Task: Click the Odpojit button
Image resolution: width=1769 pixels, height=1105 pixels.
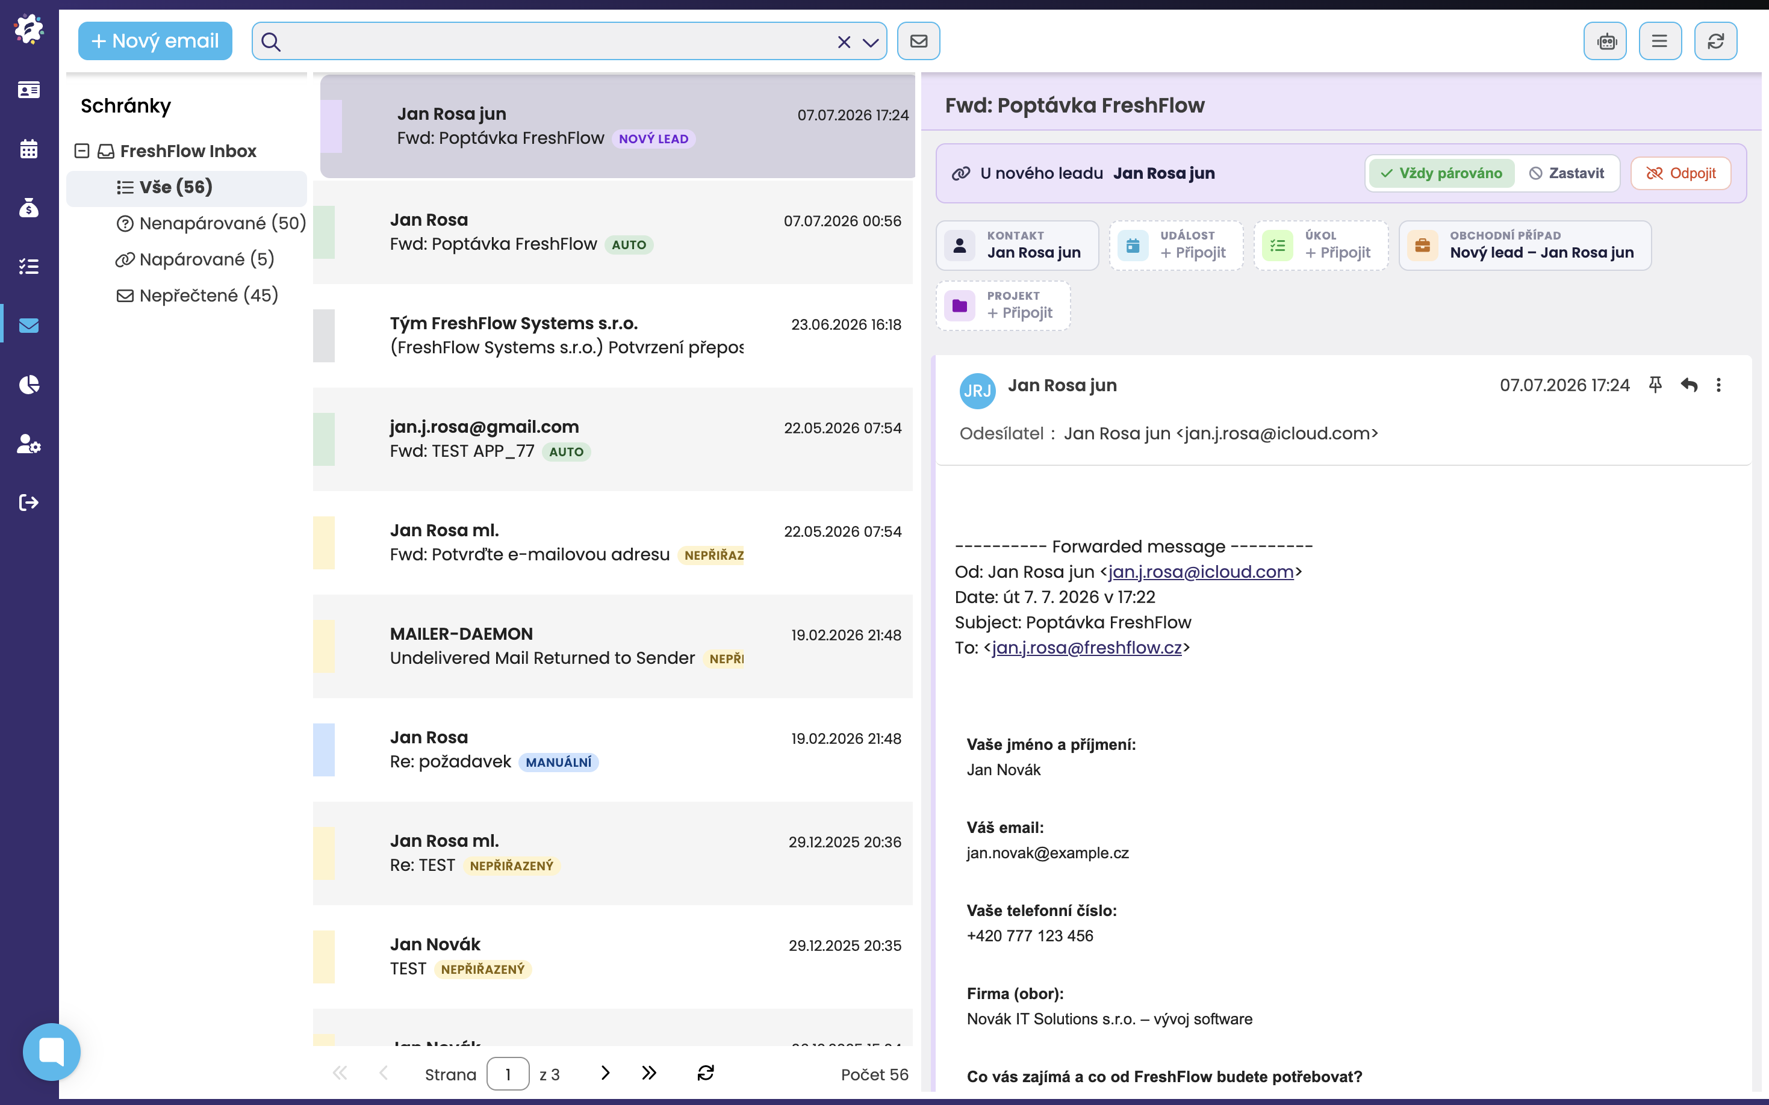Action: coord(1680,173)
